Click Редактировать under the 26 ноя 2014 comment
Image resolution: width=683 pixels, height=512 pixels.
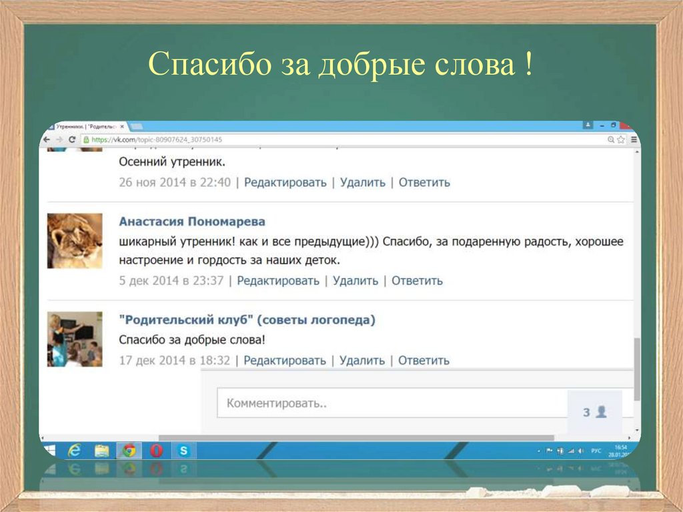[285, 182]
